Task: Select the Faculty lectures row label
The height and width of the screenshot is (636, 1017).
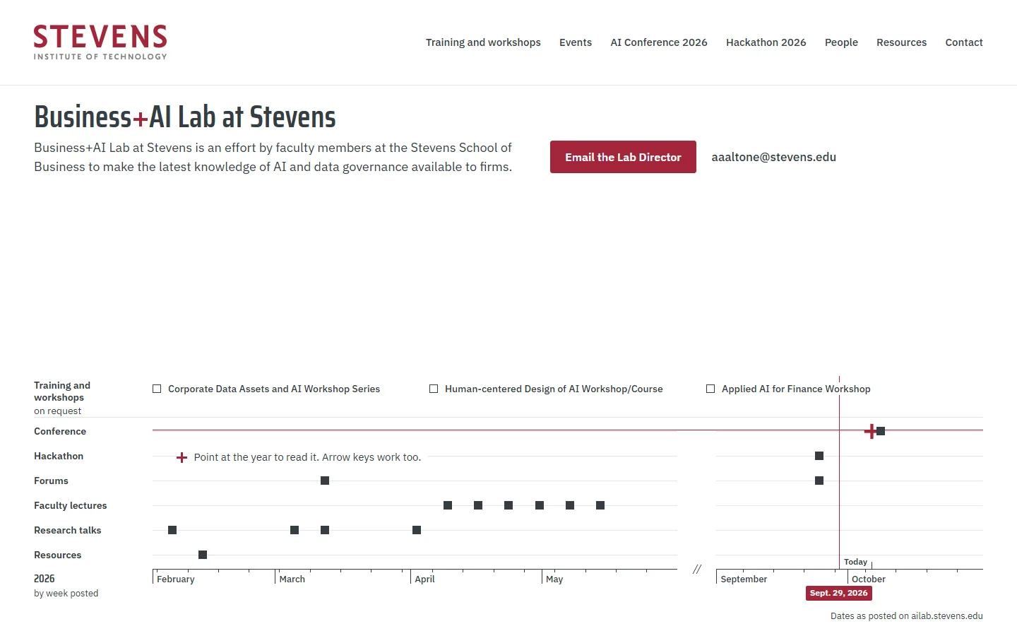Action: [71, 505]
